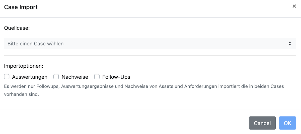Click the 'Nachweise' label text
301x134 pixels.
pos(75,77)
